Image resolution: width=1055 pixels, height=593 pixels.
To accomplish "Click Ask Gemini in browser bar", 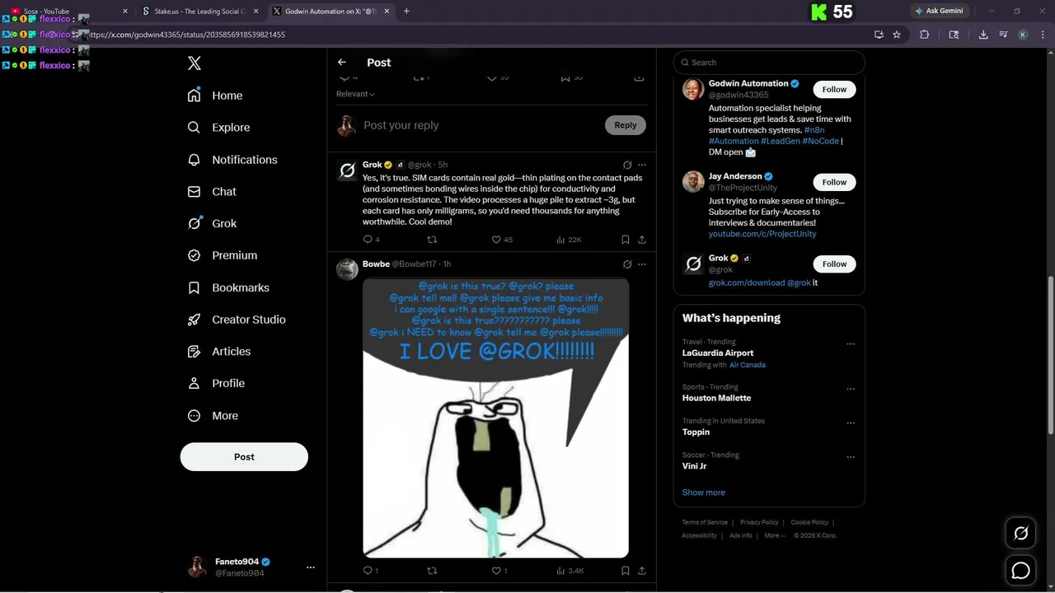I will [939, 12].
